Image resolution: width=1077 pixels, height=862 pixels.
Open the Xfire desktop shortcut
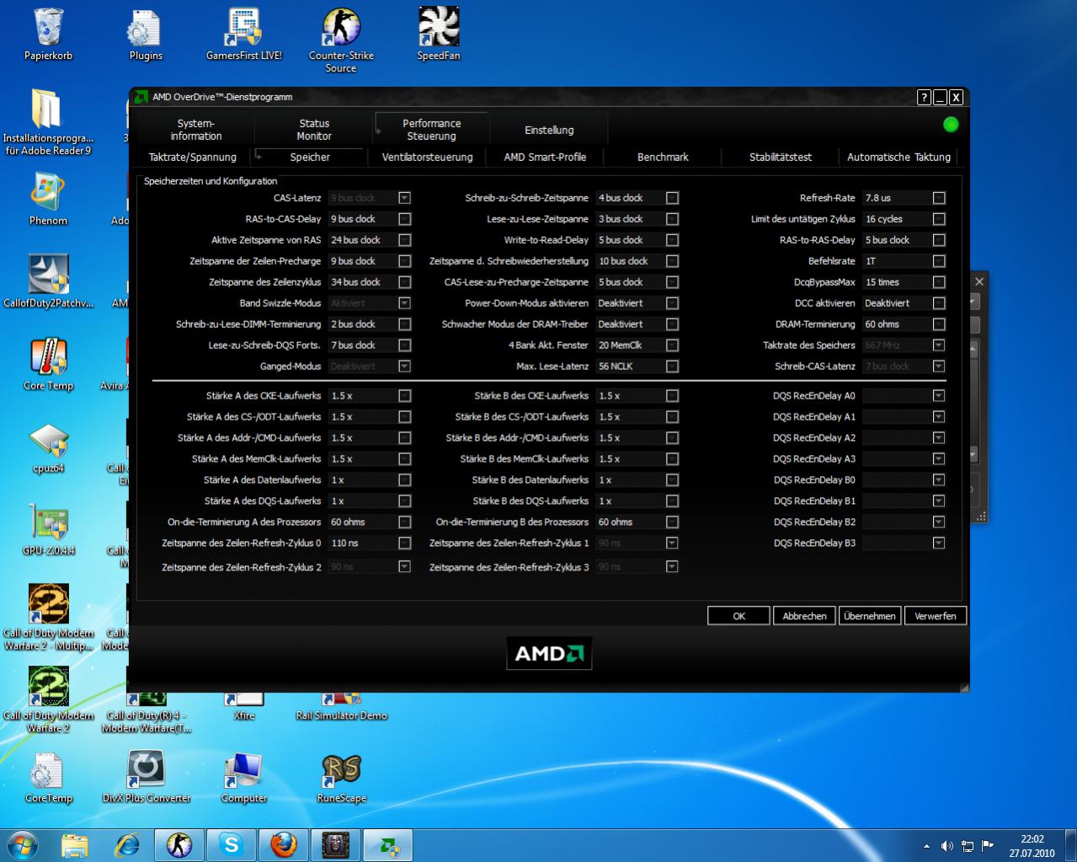(244, 706)
